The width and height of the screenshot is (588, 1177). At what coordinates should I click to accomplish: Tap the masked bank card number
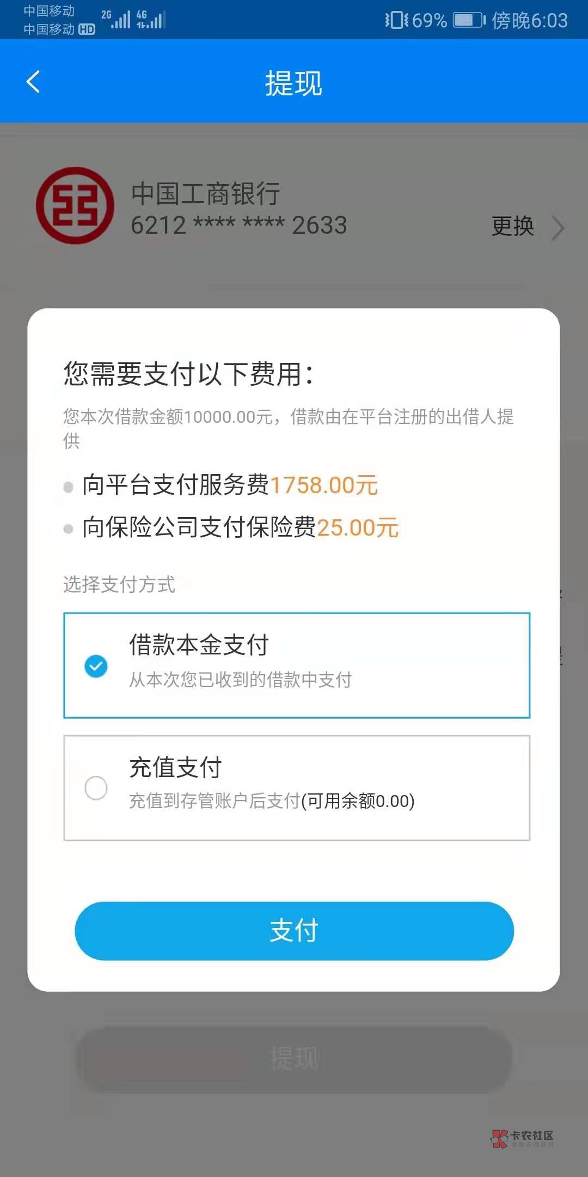238,225
